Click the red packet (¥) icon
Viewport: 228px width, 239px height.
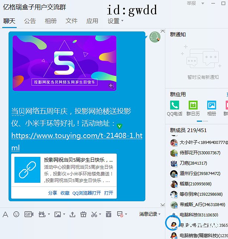pos(109,214)
